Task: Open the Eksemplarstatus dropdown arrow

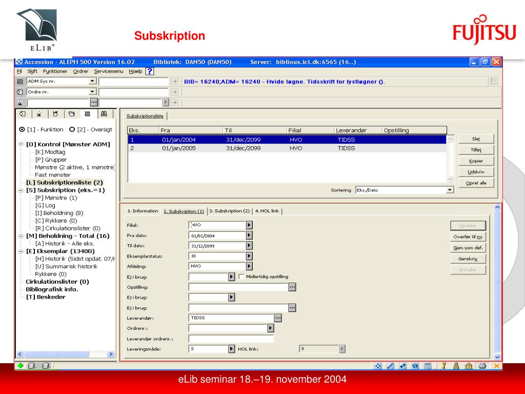Action: pyautogui.click(x=249, y=256)
